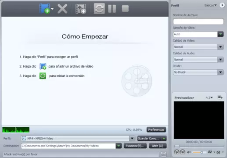Click the Examinar button

point(135,146)
